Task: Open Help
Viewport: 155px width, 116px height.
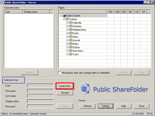Action: coord(124,106)
